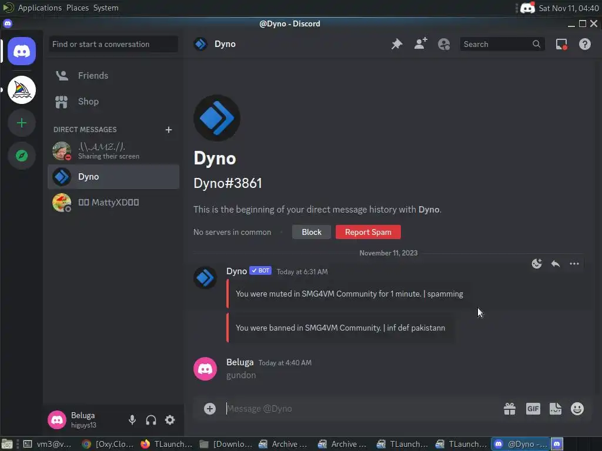Open attachment plus button in message bar
Screen dimensions: 602x451
(210, 409)
